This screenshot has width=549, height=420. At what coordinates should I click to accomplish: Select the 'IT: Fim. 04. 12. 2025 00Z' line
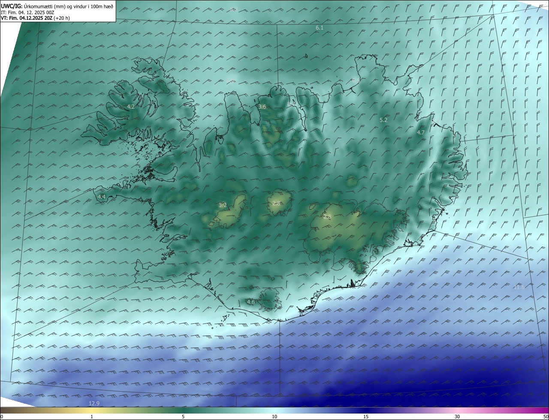coord(27,12)
